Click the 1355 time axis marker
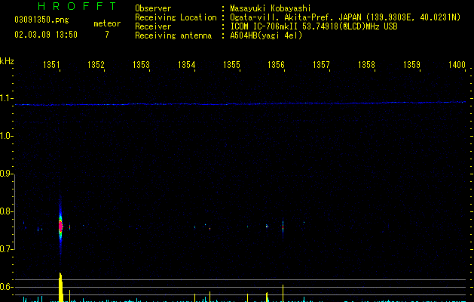The height and width of the screenshot is (302, 474). (x=231, y=64)
